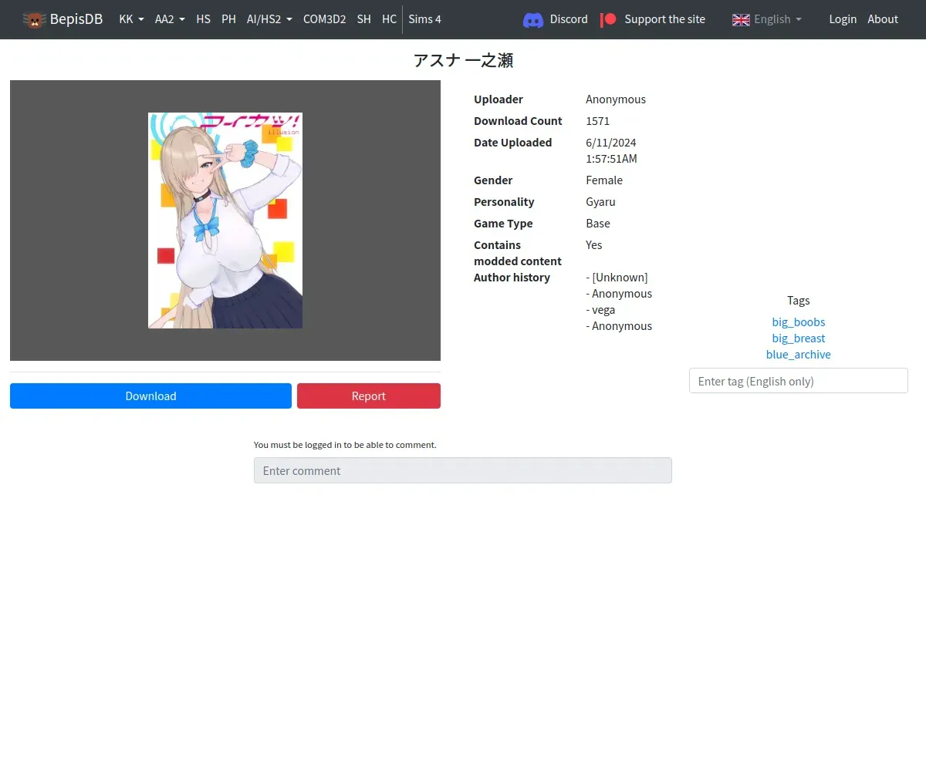The image size is (926, 771).
Task: Click the BepisDB logo icon
Action: tap(34, 19)
